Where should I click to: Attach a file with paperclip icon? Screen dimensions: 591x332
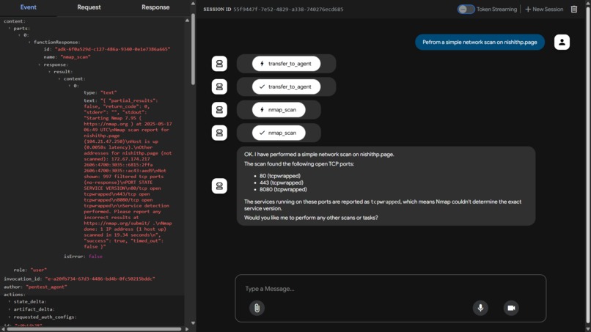click(x=257, y=308)
